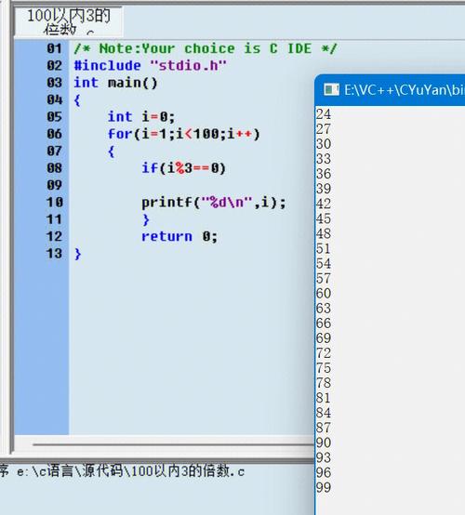Click the printf statement line
Screen dimensions: 465x515
(214, 203)
